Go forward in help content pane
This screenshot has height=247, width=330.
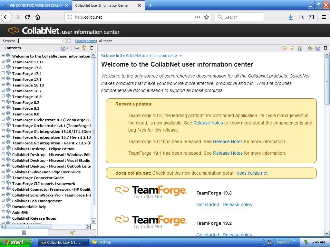292,48
